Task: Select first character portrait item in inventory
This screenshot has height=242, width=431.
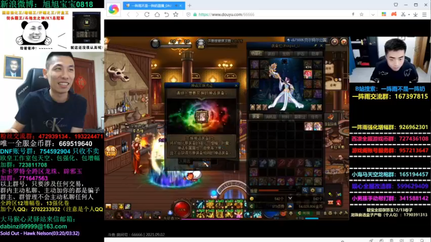Action: tap(308, 126)
